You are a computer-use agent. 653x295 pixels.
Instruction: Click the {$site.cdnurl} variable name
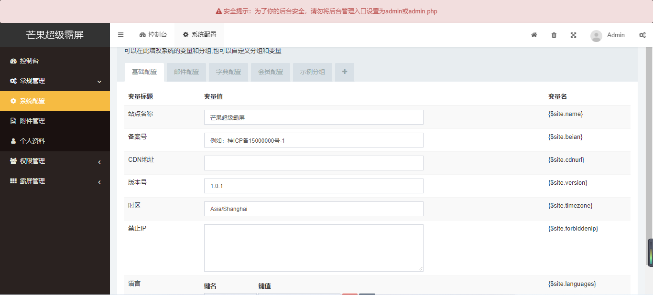[566, 160]
